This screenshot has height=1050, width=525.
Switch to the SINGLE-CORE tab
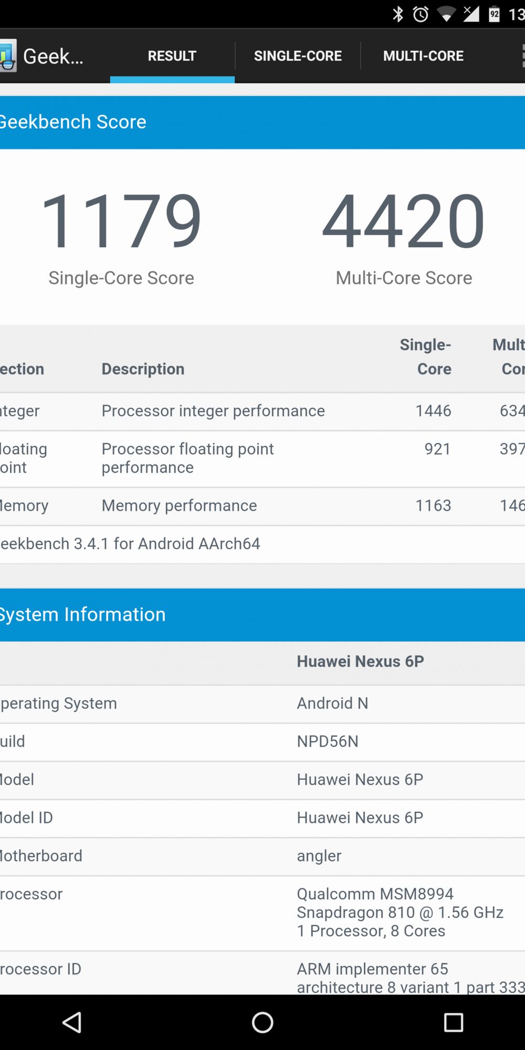[x=298, y=56]
